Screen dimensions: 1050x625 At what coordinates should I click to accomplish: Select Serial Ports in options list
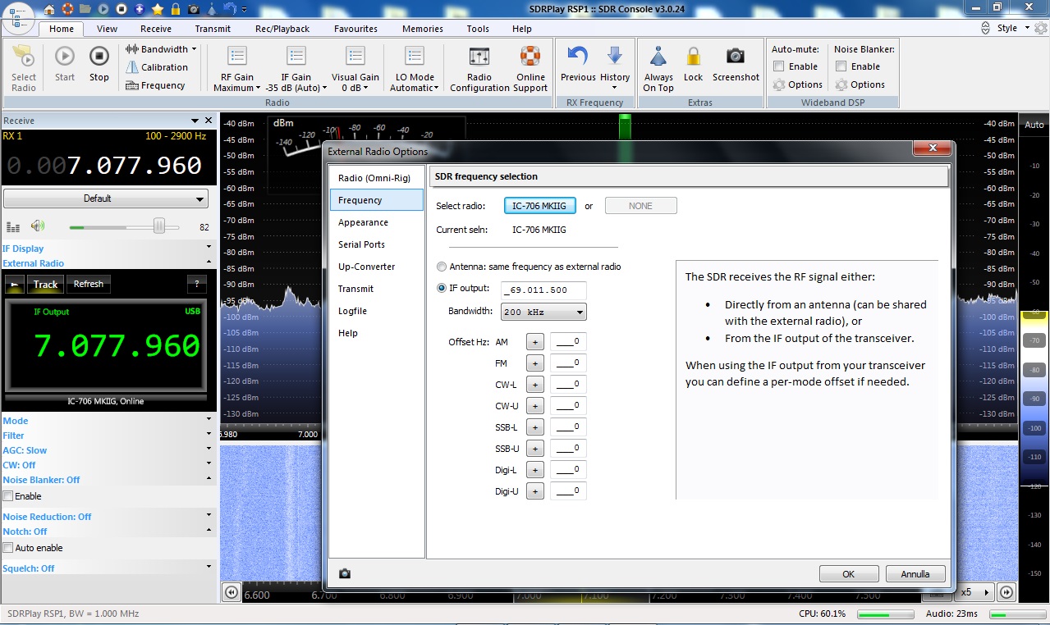pyautogui.click(x=361, y=244)
